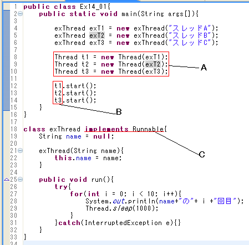Click line number 33 in the gutter
Viewport: 249px width, 245px height.
point(14,237)
